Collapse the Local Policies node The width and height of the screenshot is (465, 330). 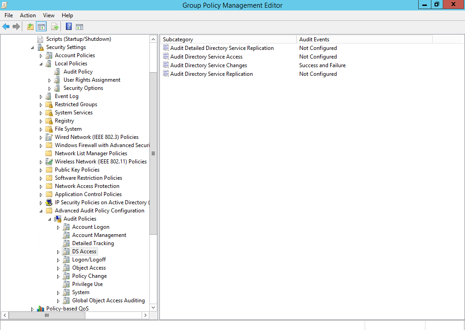41,64
